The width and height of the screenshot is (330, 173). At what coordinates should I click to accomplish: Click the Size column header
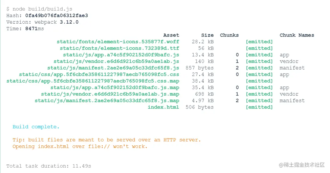(x=207, y=35)
